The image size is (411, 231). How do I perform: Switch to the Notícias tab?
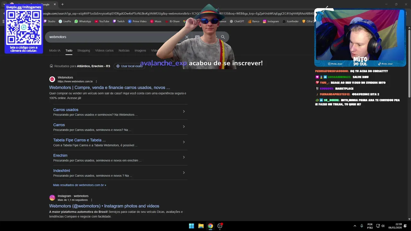(x=124, y=50)
